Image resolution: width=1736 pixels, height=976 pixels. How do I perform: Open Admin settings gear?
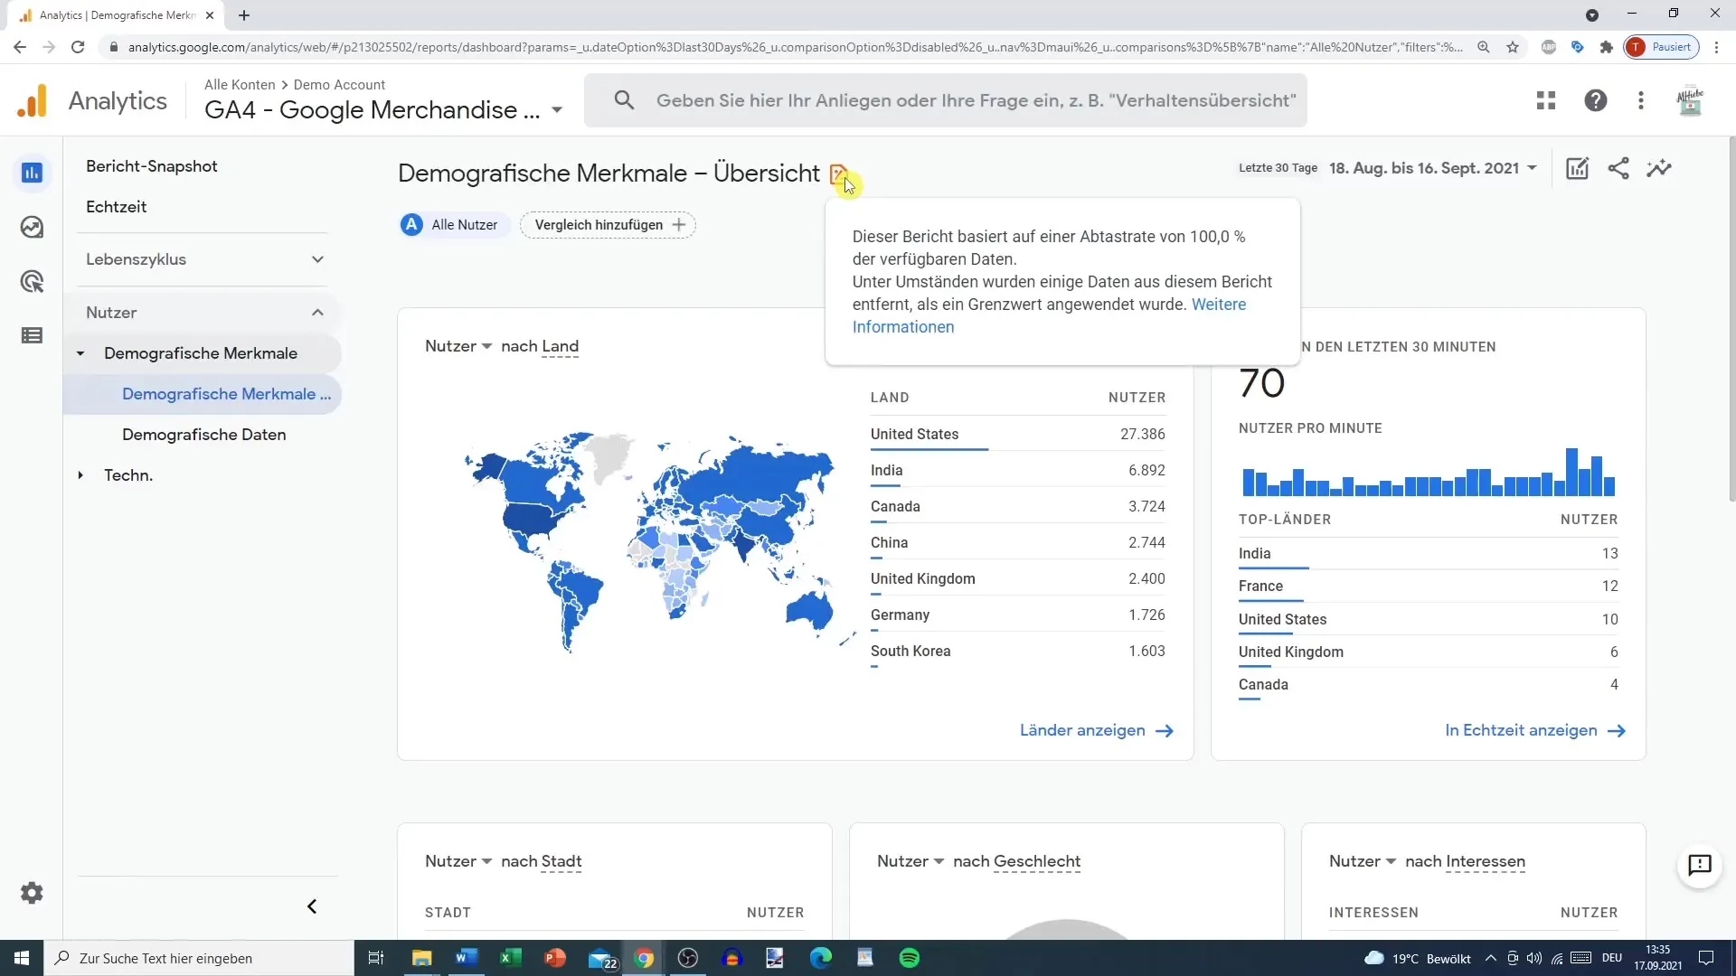pos(32,893)
